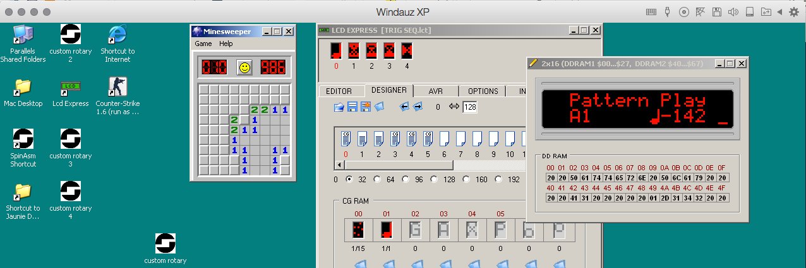Click the Minesweeper smiley face button
Screen dimensions: 806x268
click(x=244, y=67)
